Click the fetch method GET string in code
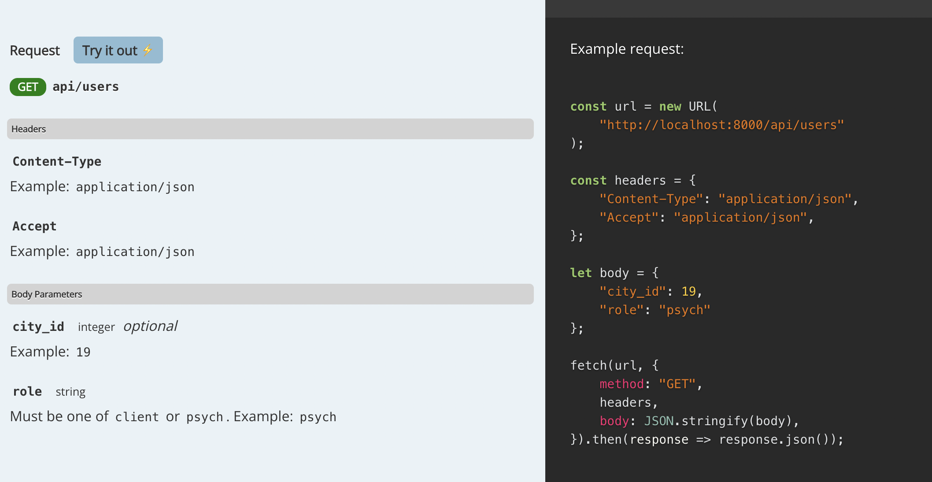 click(677, 384)
